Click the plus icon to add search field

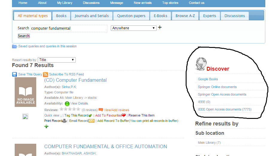pyautogui.click(x=160, y=28)
